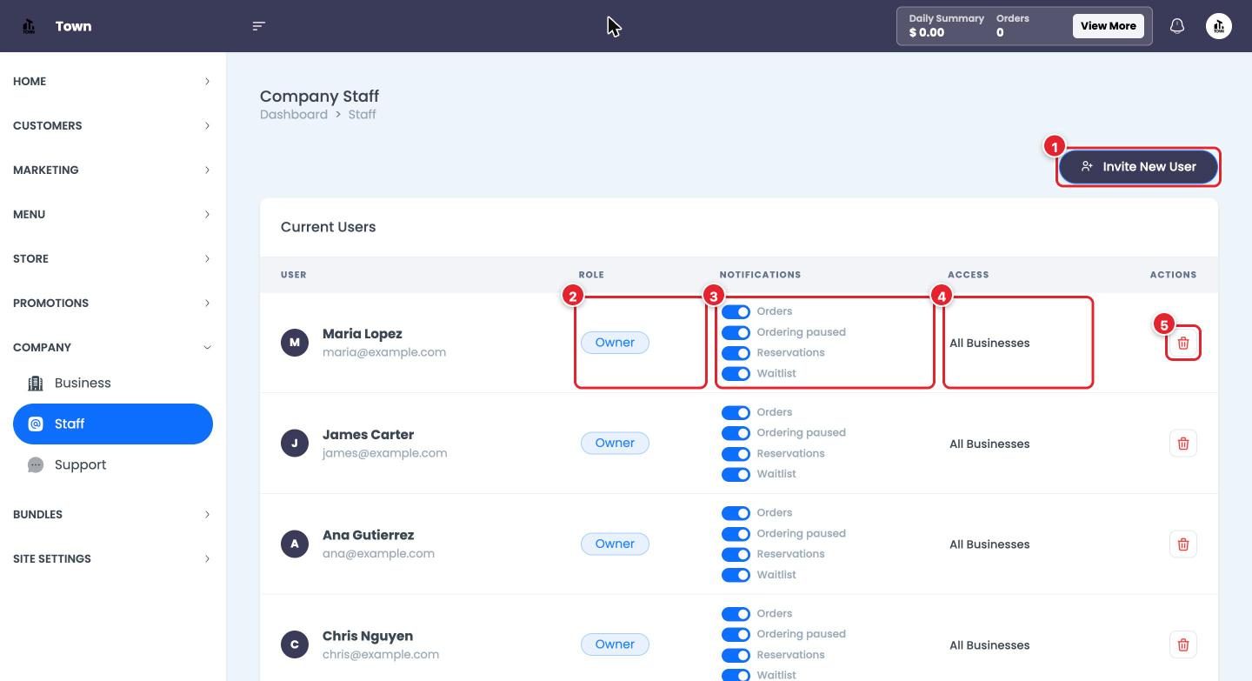Expand the MENU sidebar section
Screen dimensions: 1252x681
[x=113, y=214]
